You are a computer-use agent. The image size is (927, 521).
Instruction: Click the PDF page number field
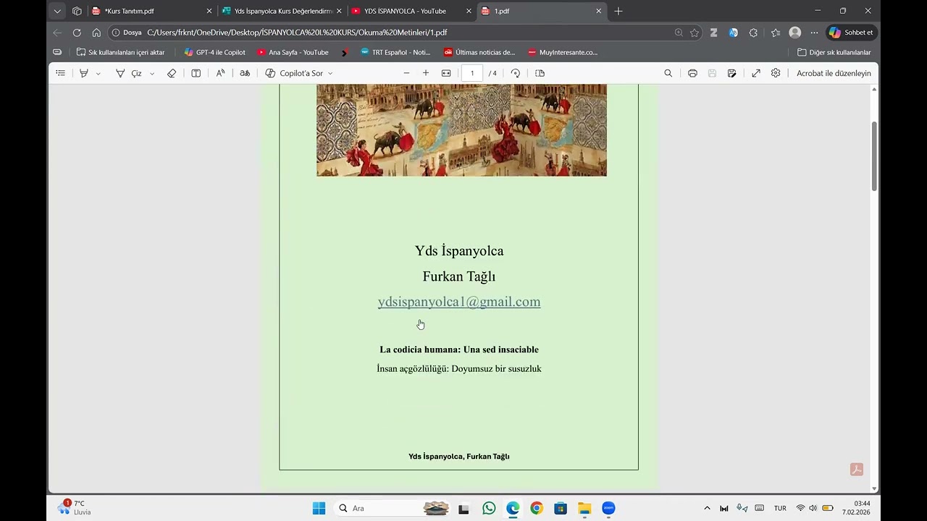click(x=472, y=73)
